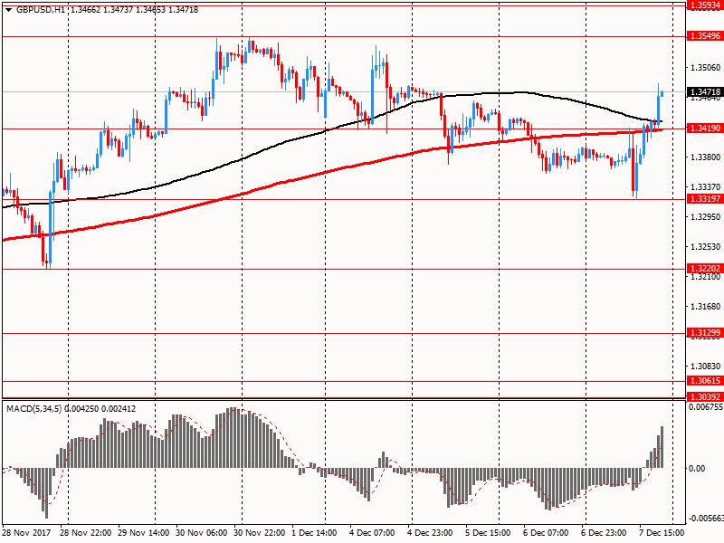Click the MACD zero level 0.00 label

(697, 469)
